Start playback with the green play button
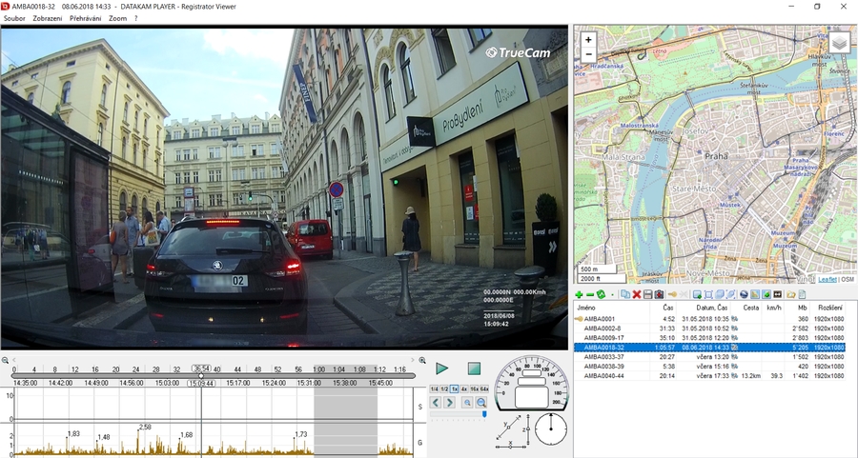Viewport: 858px width, 458px height. pyautogui.click(x=442, y=368)
